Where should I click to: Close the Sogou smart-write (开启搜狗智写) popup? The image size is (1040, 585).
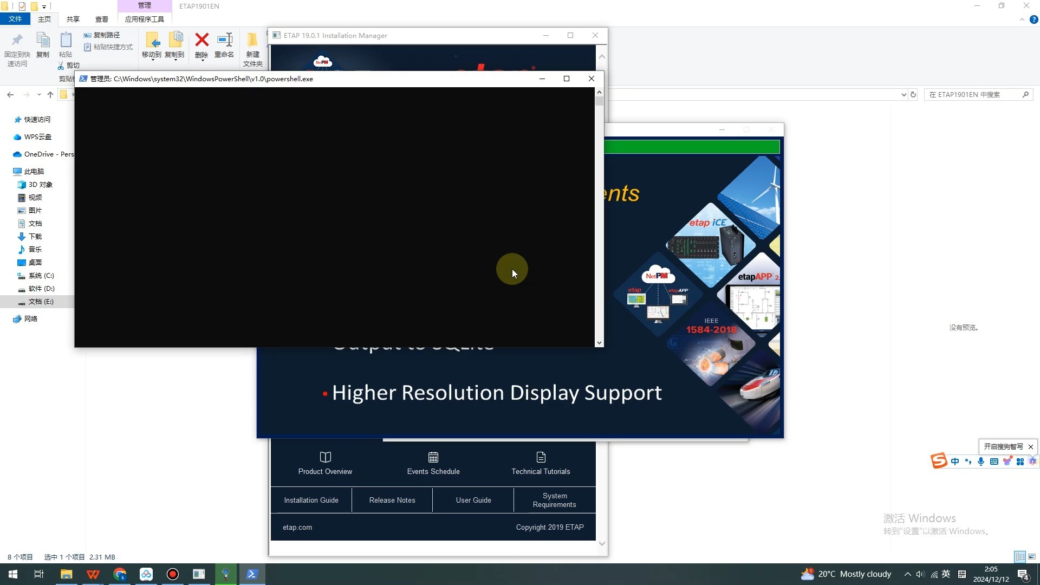pyautogui.click(x=1031, y=447)
